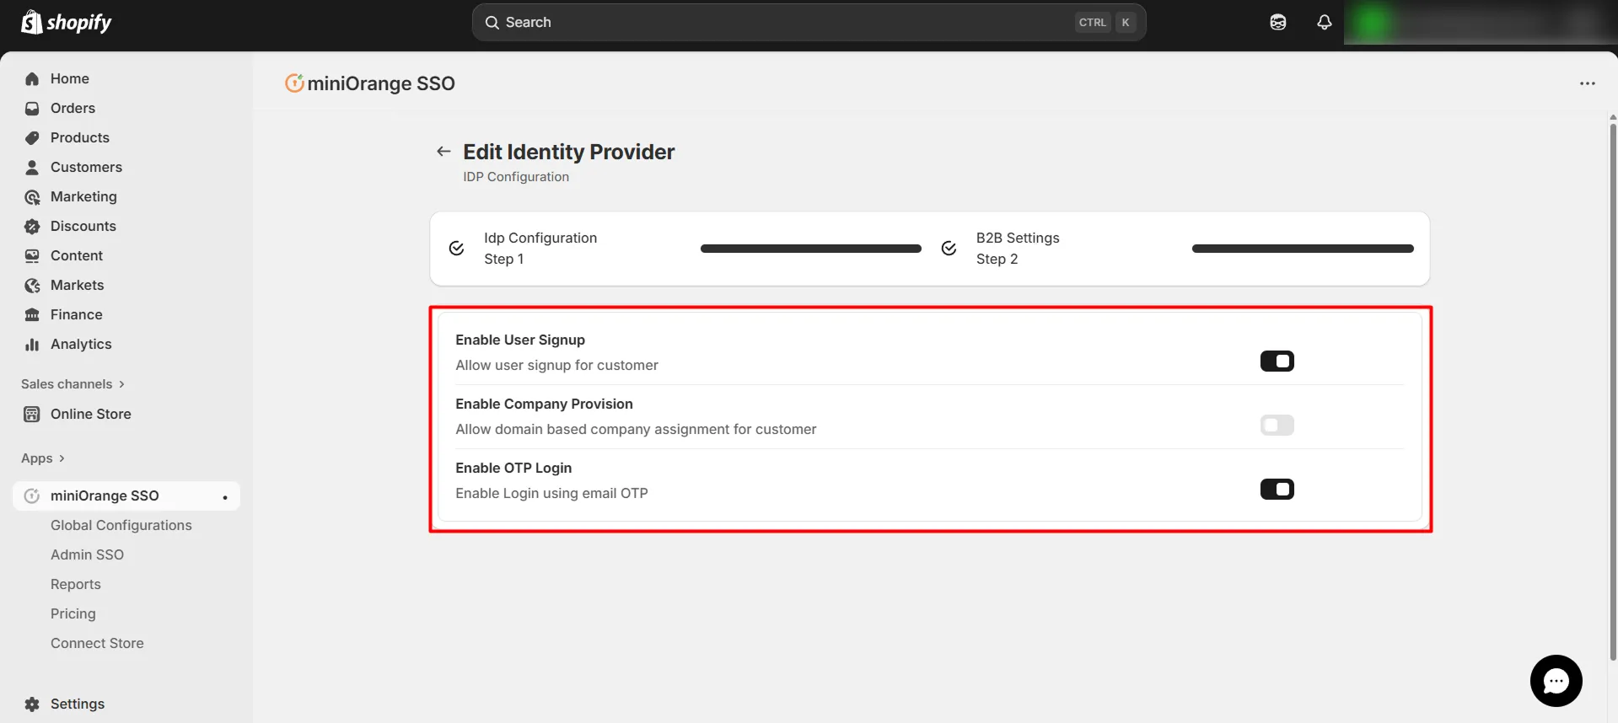The height and width of the screenshot is (723, 1618).
Task: Click the Orders inbox icon
Action: 32,108
